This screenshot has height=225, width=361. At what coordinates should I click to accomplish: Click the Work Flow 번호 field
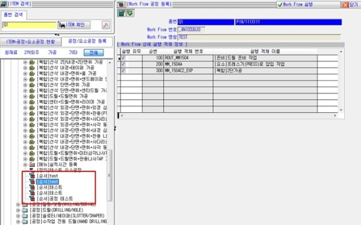(191, 30)
